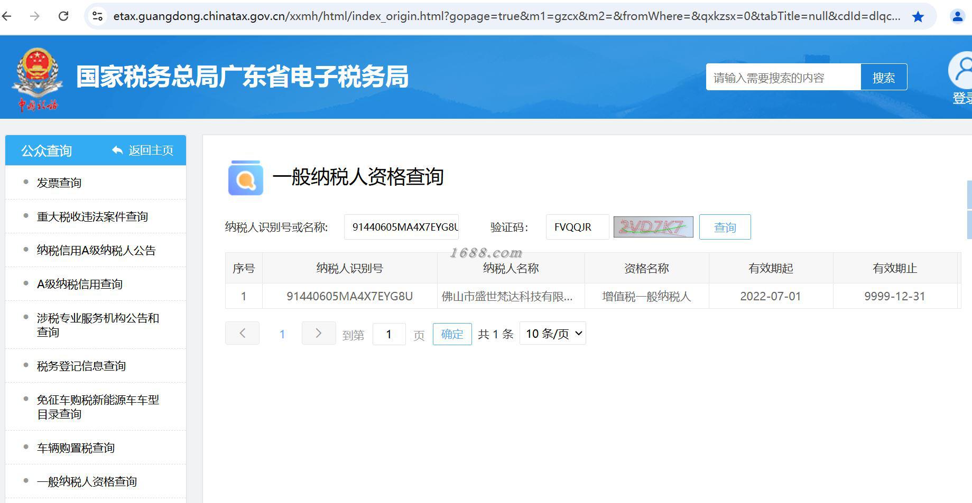Click company name 佛山市盛世梵达科技有限... cell
This screenshot has width=972, height=503.
[511, 296]
